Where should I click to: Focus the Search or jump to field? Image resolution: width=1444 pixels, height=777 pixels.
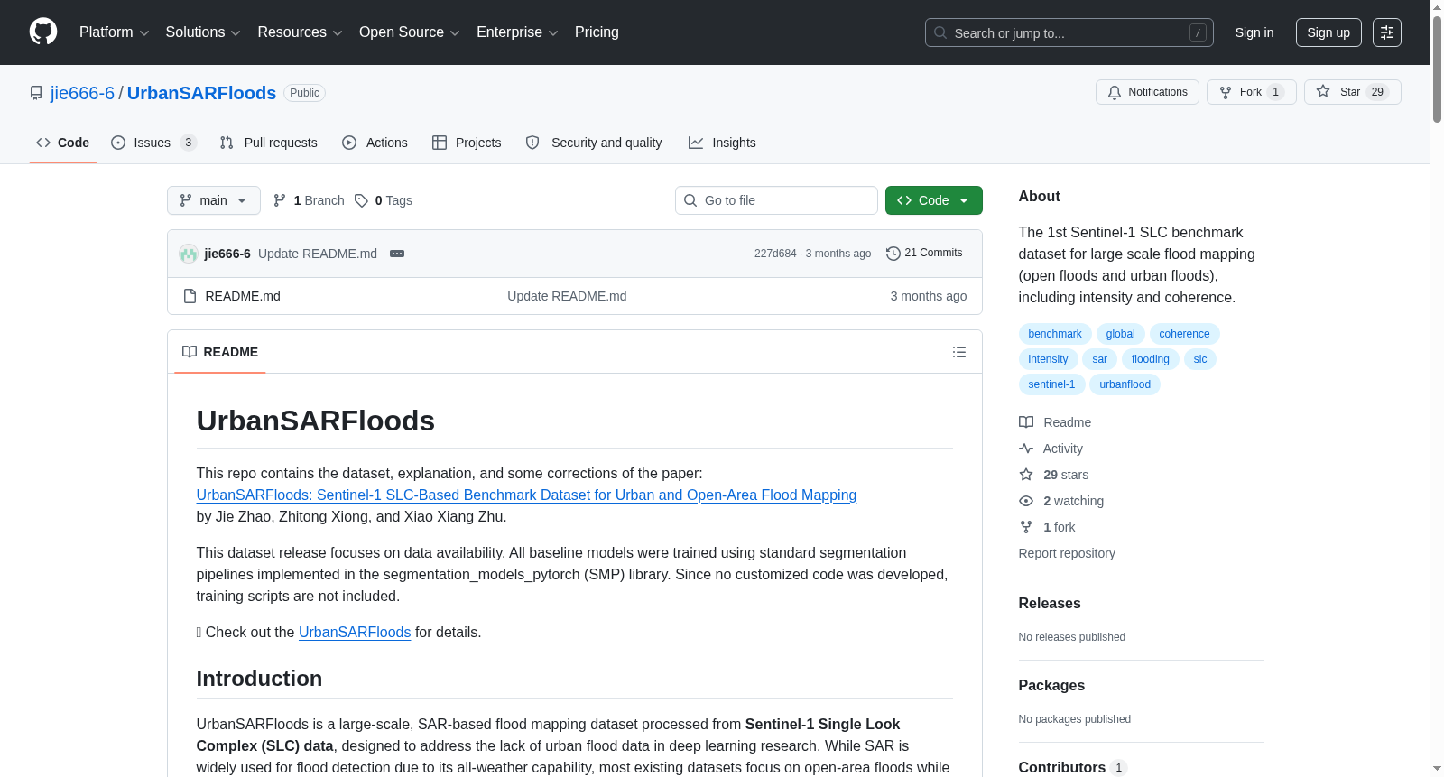point(1069,32)
